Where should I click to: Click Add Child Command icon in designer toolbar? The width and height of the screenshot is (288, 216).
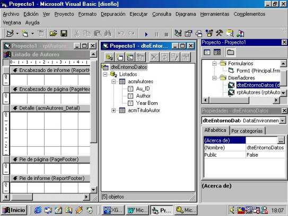141,57
